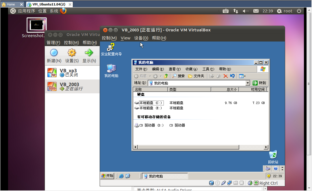Viewport: 312px width, 191px height.
Task: Select CD 驱动器 (D:) drive
Action: point(149,125)
